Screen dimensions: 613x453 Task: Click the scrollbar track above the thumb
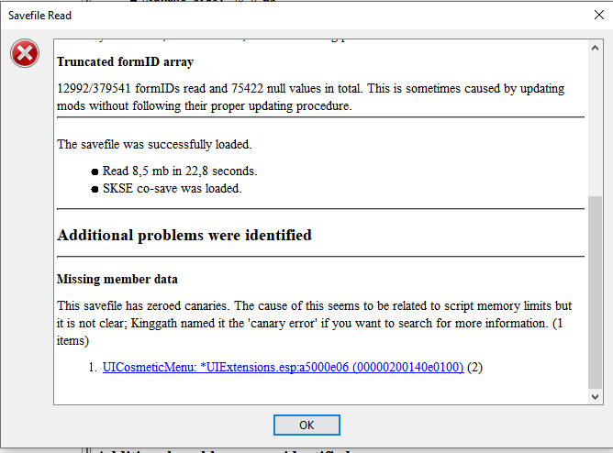pos(595,125)
